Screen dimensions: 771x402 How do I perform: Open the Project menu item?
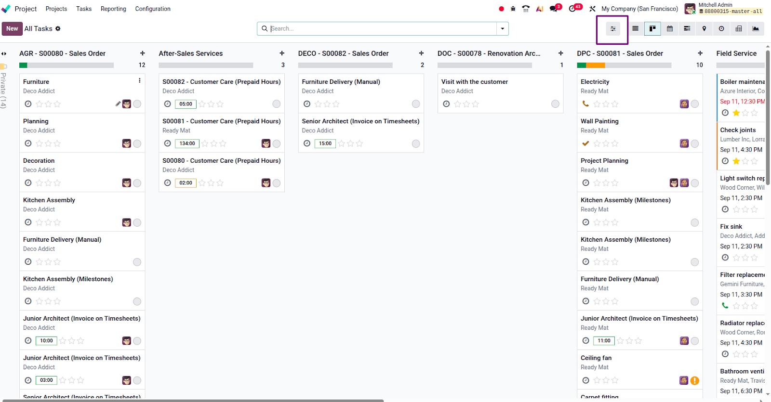coord(26,9)
